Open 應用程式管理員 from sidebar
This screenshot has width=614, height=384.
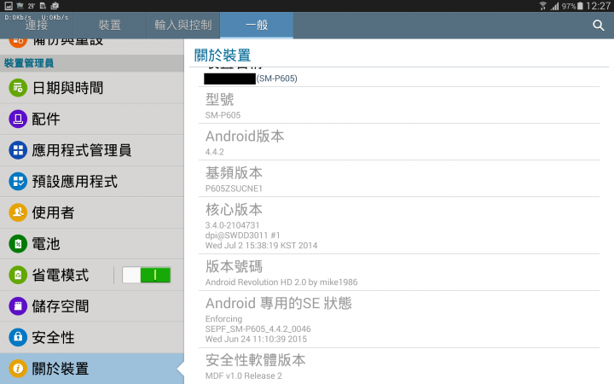(x=91, y=150)
